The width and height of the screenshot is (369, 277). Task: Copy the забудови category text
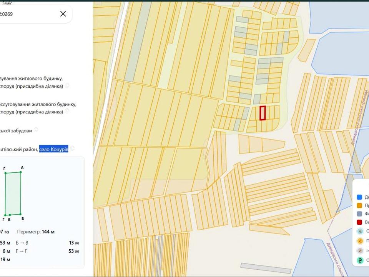point(36,130)
